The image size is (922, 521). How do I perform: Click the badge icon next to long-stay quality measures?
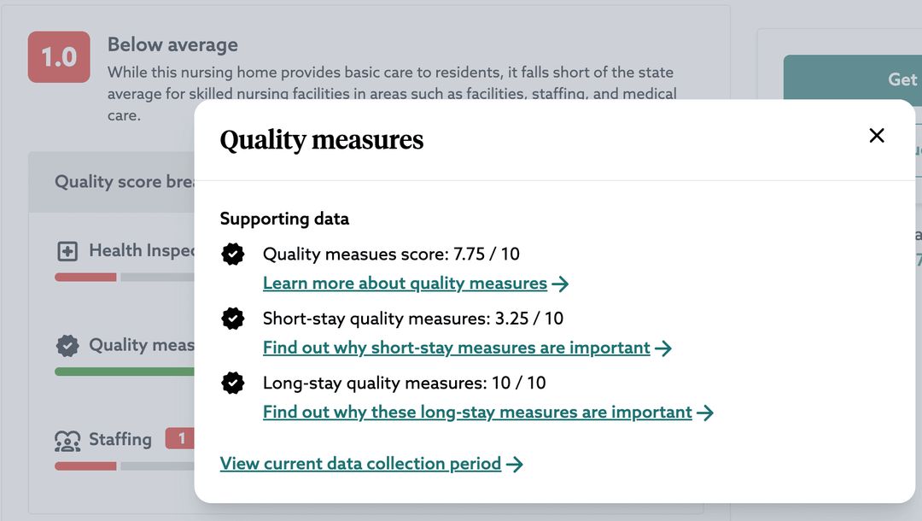232,383
